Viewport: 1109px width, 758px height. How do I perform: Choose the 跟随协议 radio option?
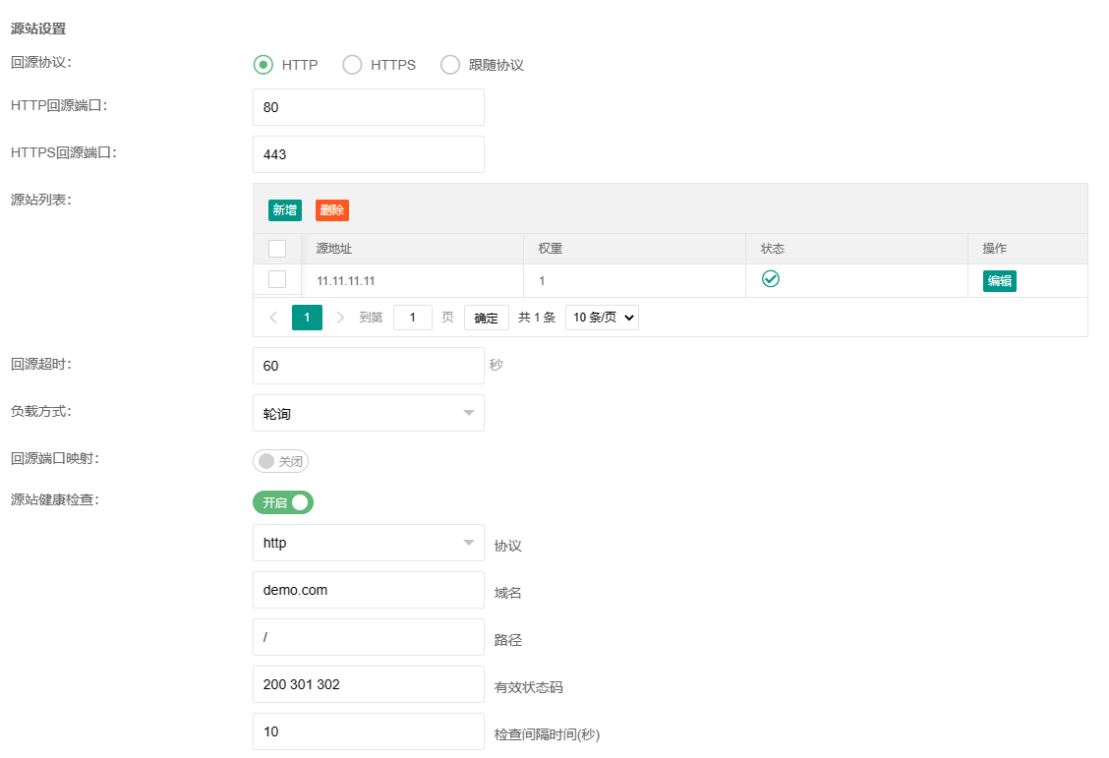(450, 65)
